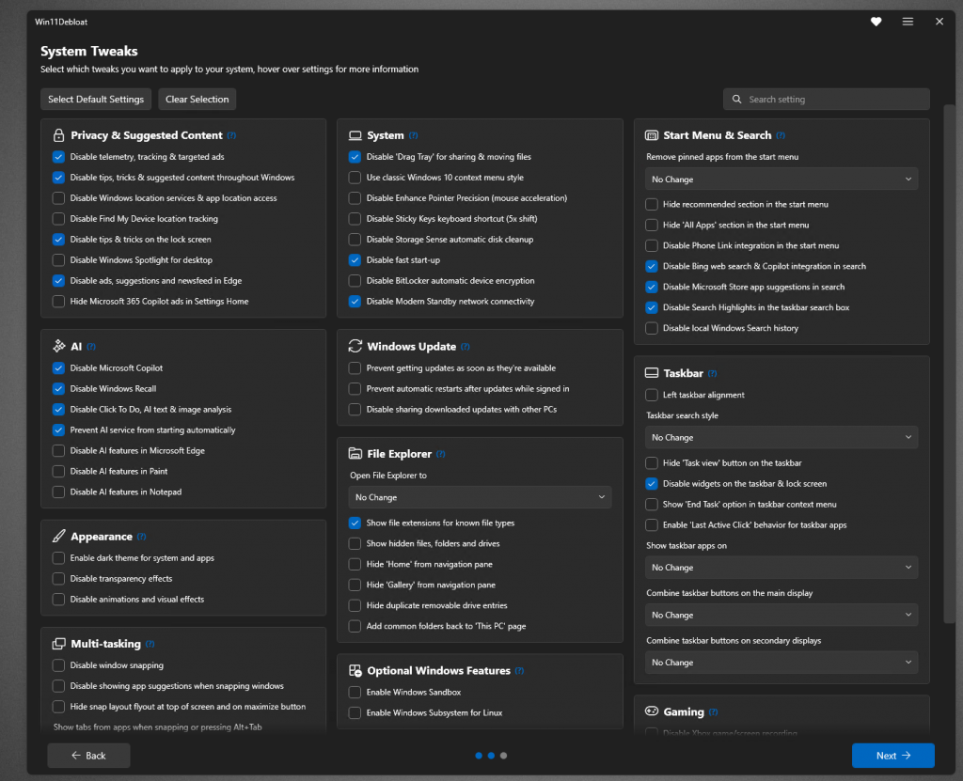Click the help icon beside Windows Update
The image size is (963, 781).
466,347
